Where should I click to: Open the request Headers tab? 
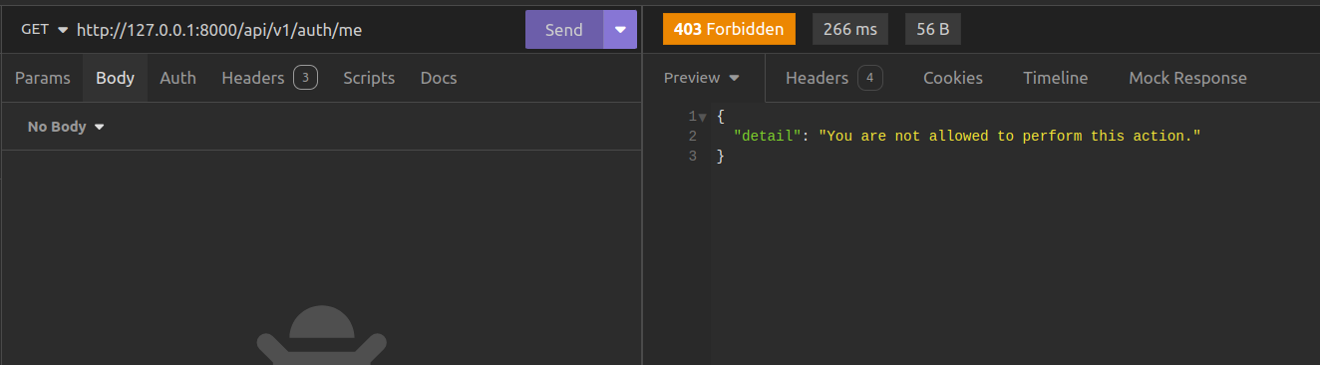click(269, 78)
